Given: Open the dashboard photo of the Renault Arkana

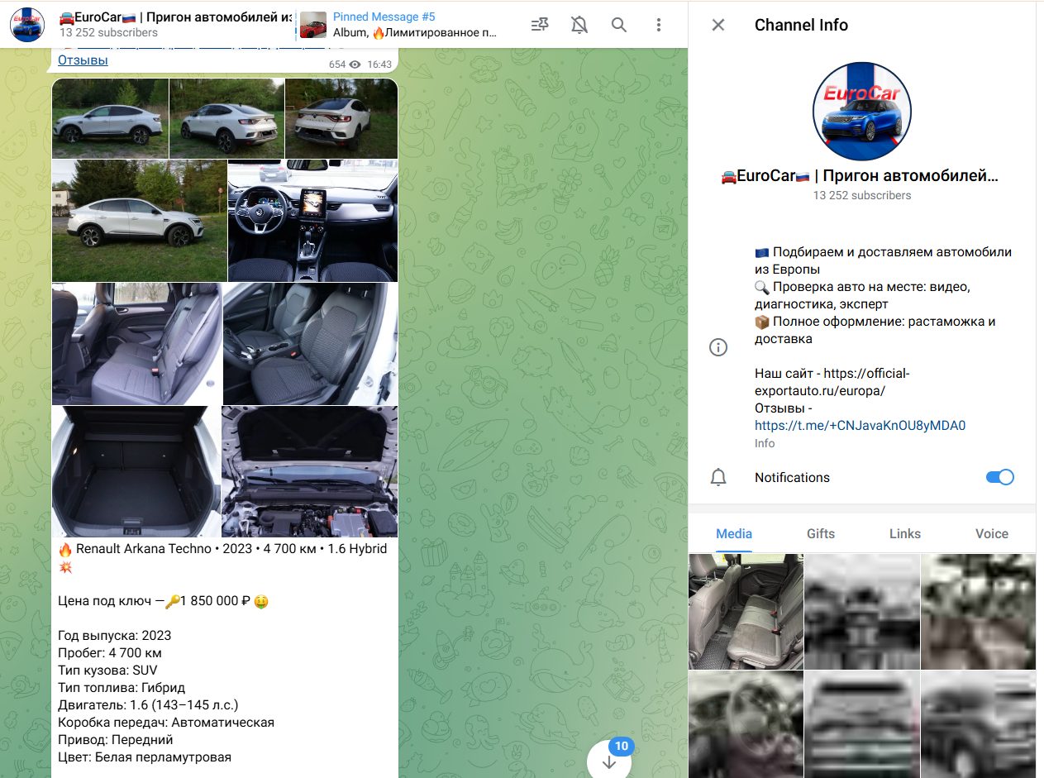Looking at the screenshot, I should (312, 220).
